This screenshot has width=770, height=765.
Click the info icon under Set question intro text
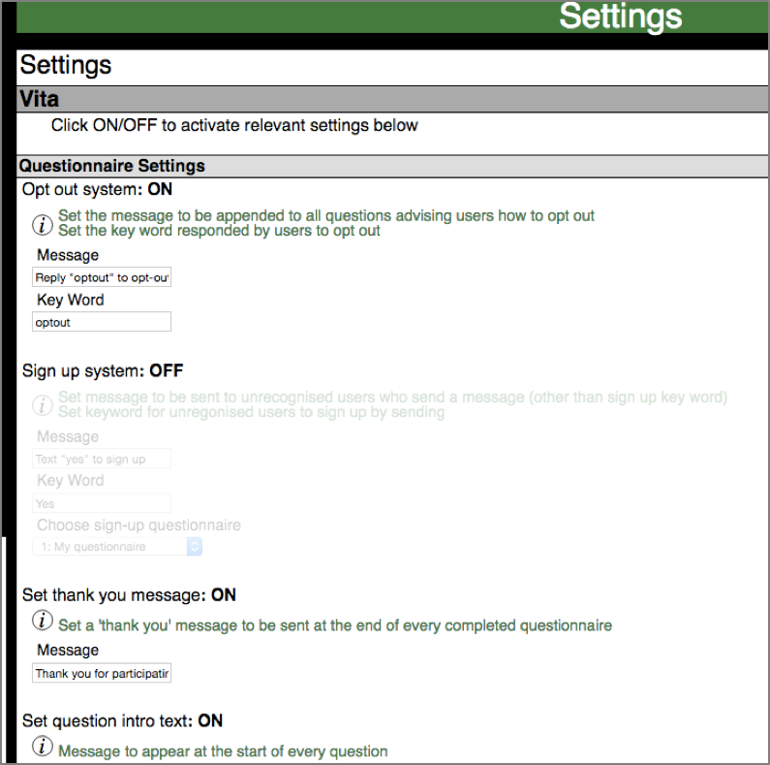(43, 747)
